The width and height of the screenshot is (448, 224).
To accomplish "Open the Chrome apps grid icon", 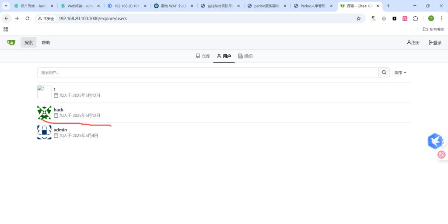I will pos(6,29).
